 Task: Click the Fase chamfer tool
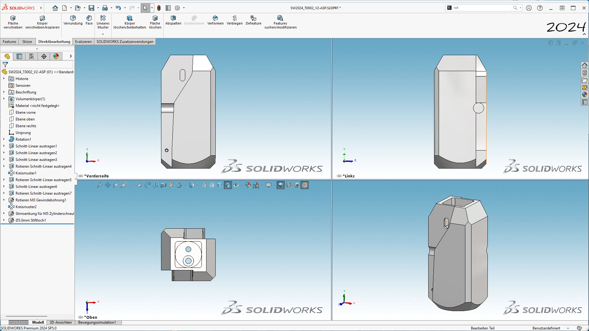coord(89,20)
